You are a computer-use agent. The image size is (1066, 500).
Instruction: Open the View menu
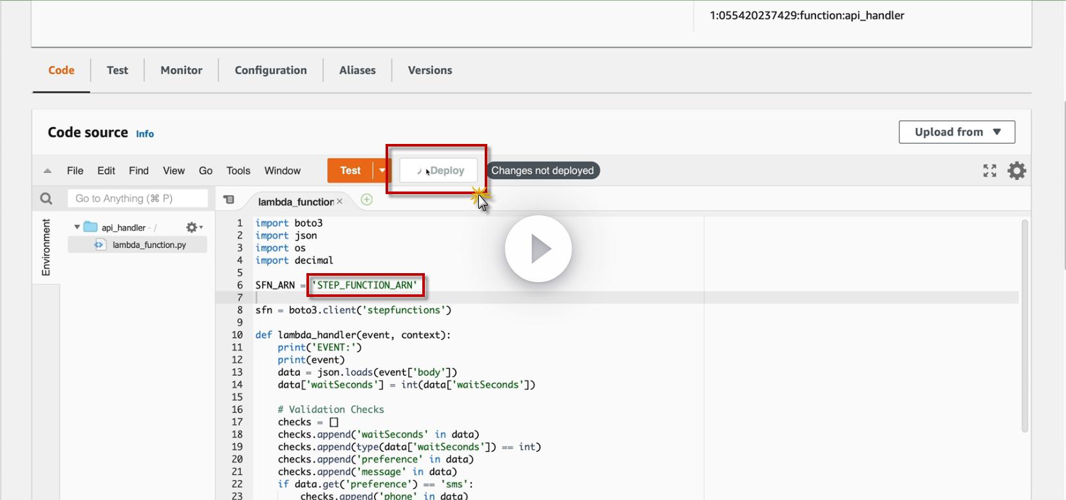click(x=174, y=170)
